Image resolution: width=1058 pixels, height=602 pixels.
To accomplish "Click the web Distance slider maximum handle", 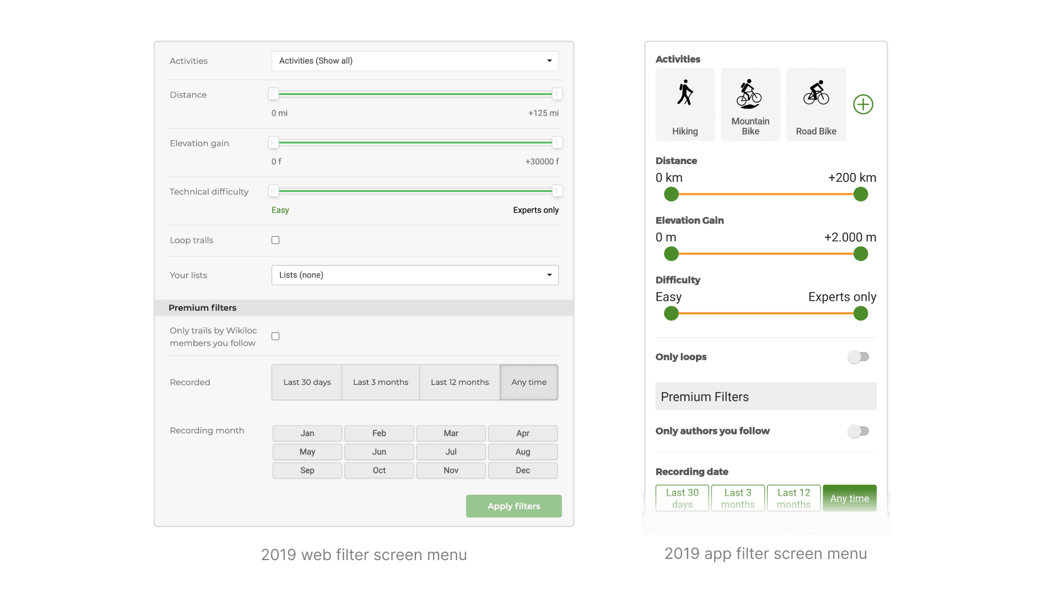I will point(557,94).
